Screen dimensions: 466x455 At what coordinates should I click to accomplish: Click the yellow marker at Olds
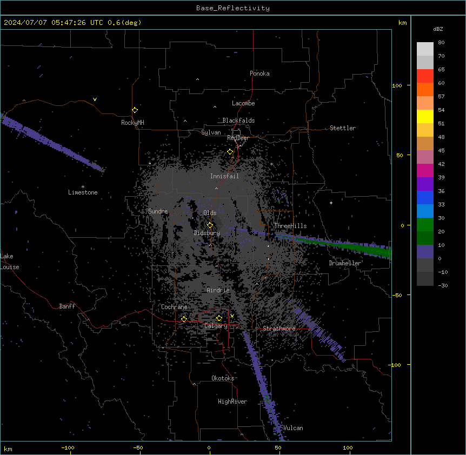click(x=210, y=225)
